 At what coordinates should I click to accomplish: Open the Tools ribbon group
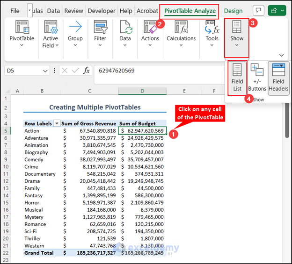[212, 34]
